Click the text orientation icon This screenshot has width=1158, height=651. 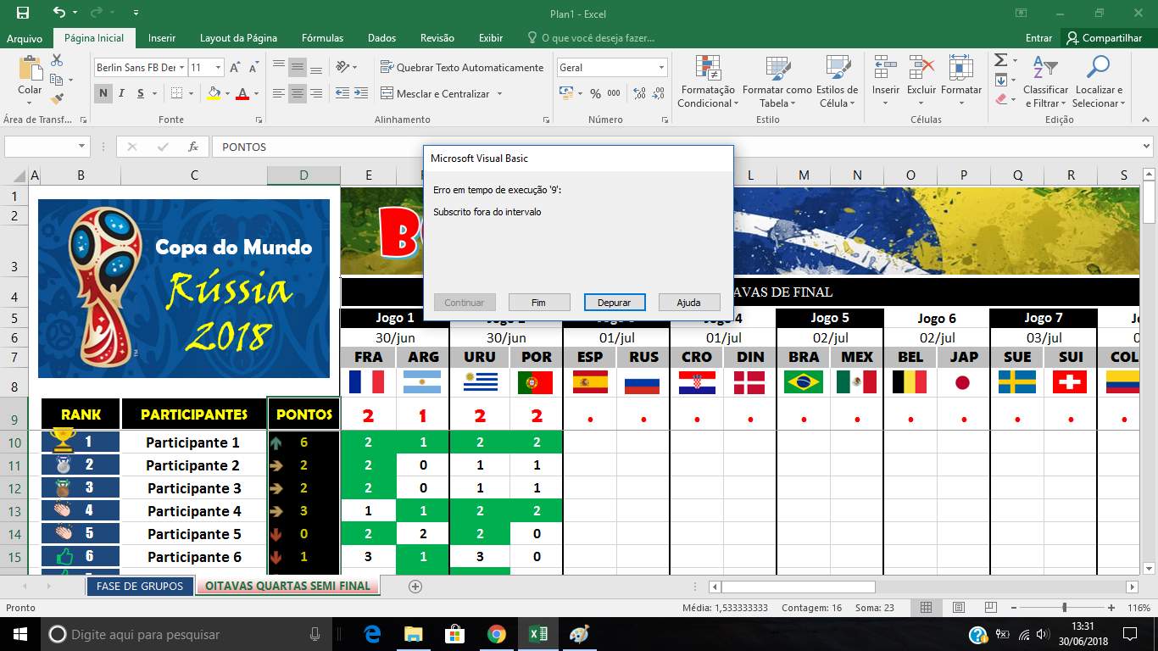coord(341,68)
